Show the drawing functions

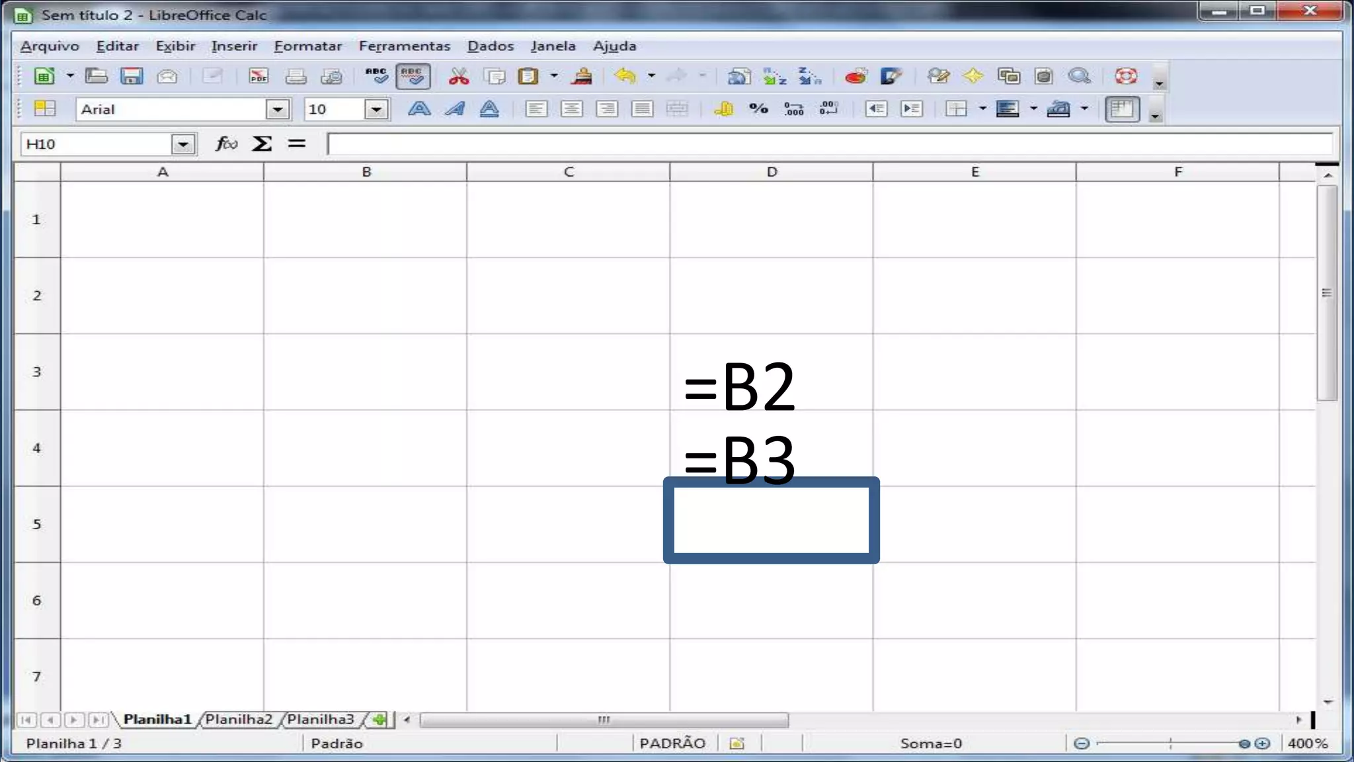pyautogui.click(x=891, y=76)
